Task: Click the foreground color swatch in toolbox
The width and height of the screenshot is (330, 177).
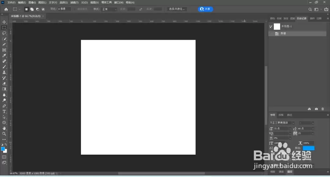Action: (3, 149)
